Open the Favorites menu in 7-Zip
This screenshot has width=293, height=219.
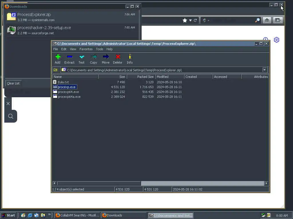86,49
